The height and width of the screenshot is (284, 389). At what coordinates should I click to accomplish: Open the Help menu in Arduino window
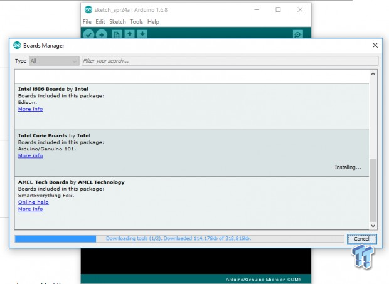click(x=153, y=22)
